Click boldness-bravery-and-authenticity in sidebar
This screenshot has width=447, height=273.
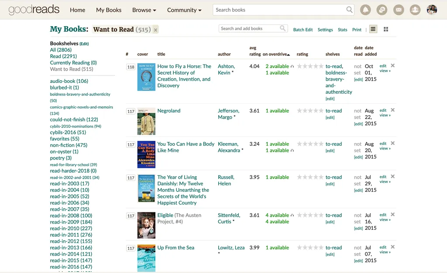click(80, 97)
